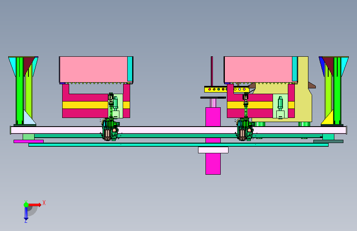Select the long light-pink horizontal beam
Image resolution: width=357 pixels, height=231 pixels.
coord(179,130)
